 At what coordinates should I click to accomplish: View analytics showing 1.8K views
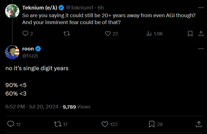(x=154, y=34)
